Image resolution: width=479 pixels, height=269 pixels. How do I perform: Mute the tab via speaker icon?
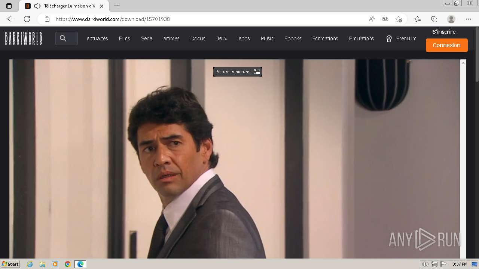(37, 6)
